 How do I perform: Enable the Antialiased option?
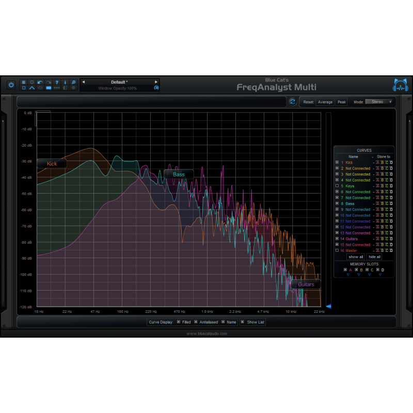(196, 322)
